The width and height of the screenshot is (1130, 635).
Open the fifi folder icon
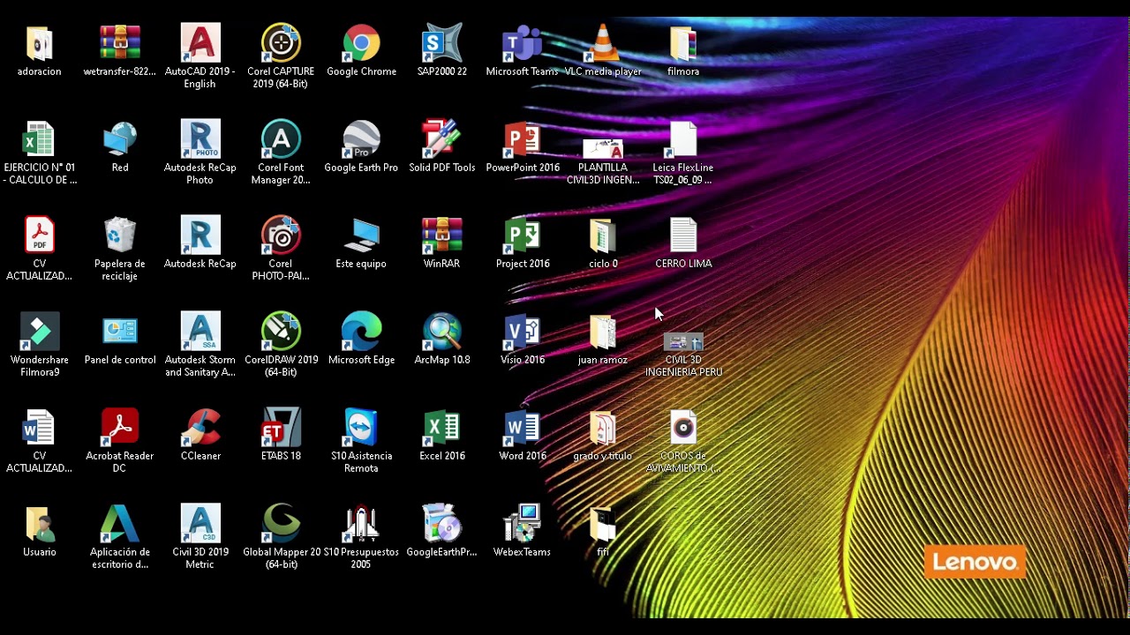(x=603, y=524)
